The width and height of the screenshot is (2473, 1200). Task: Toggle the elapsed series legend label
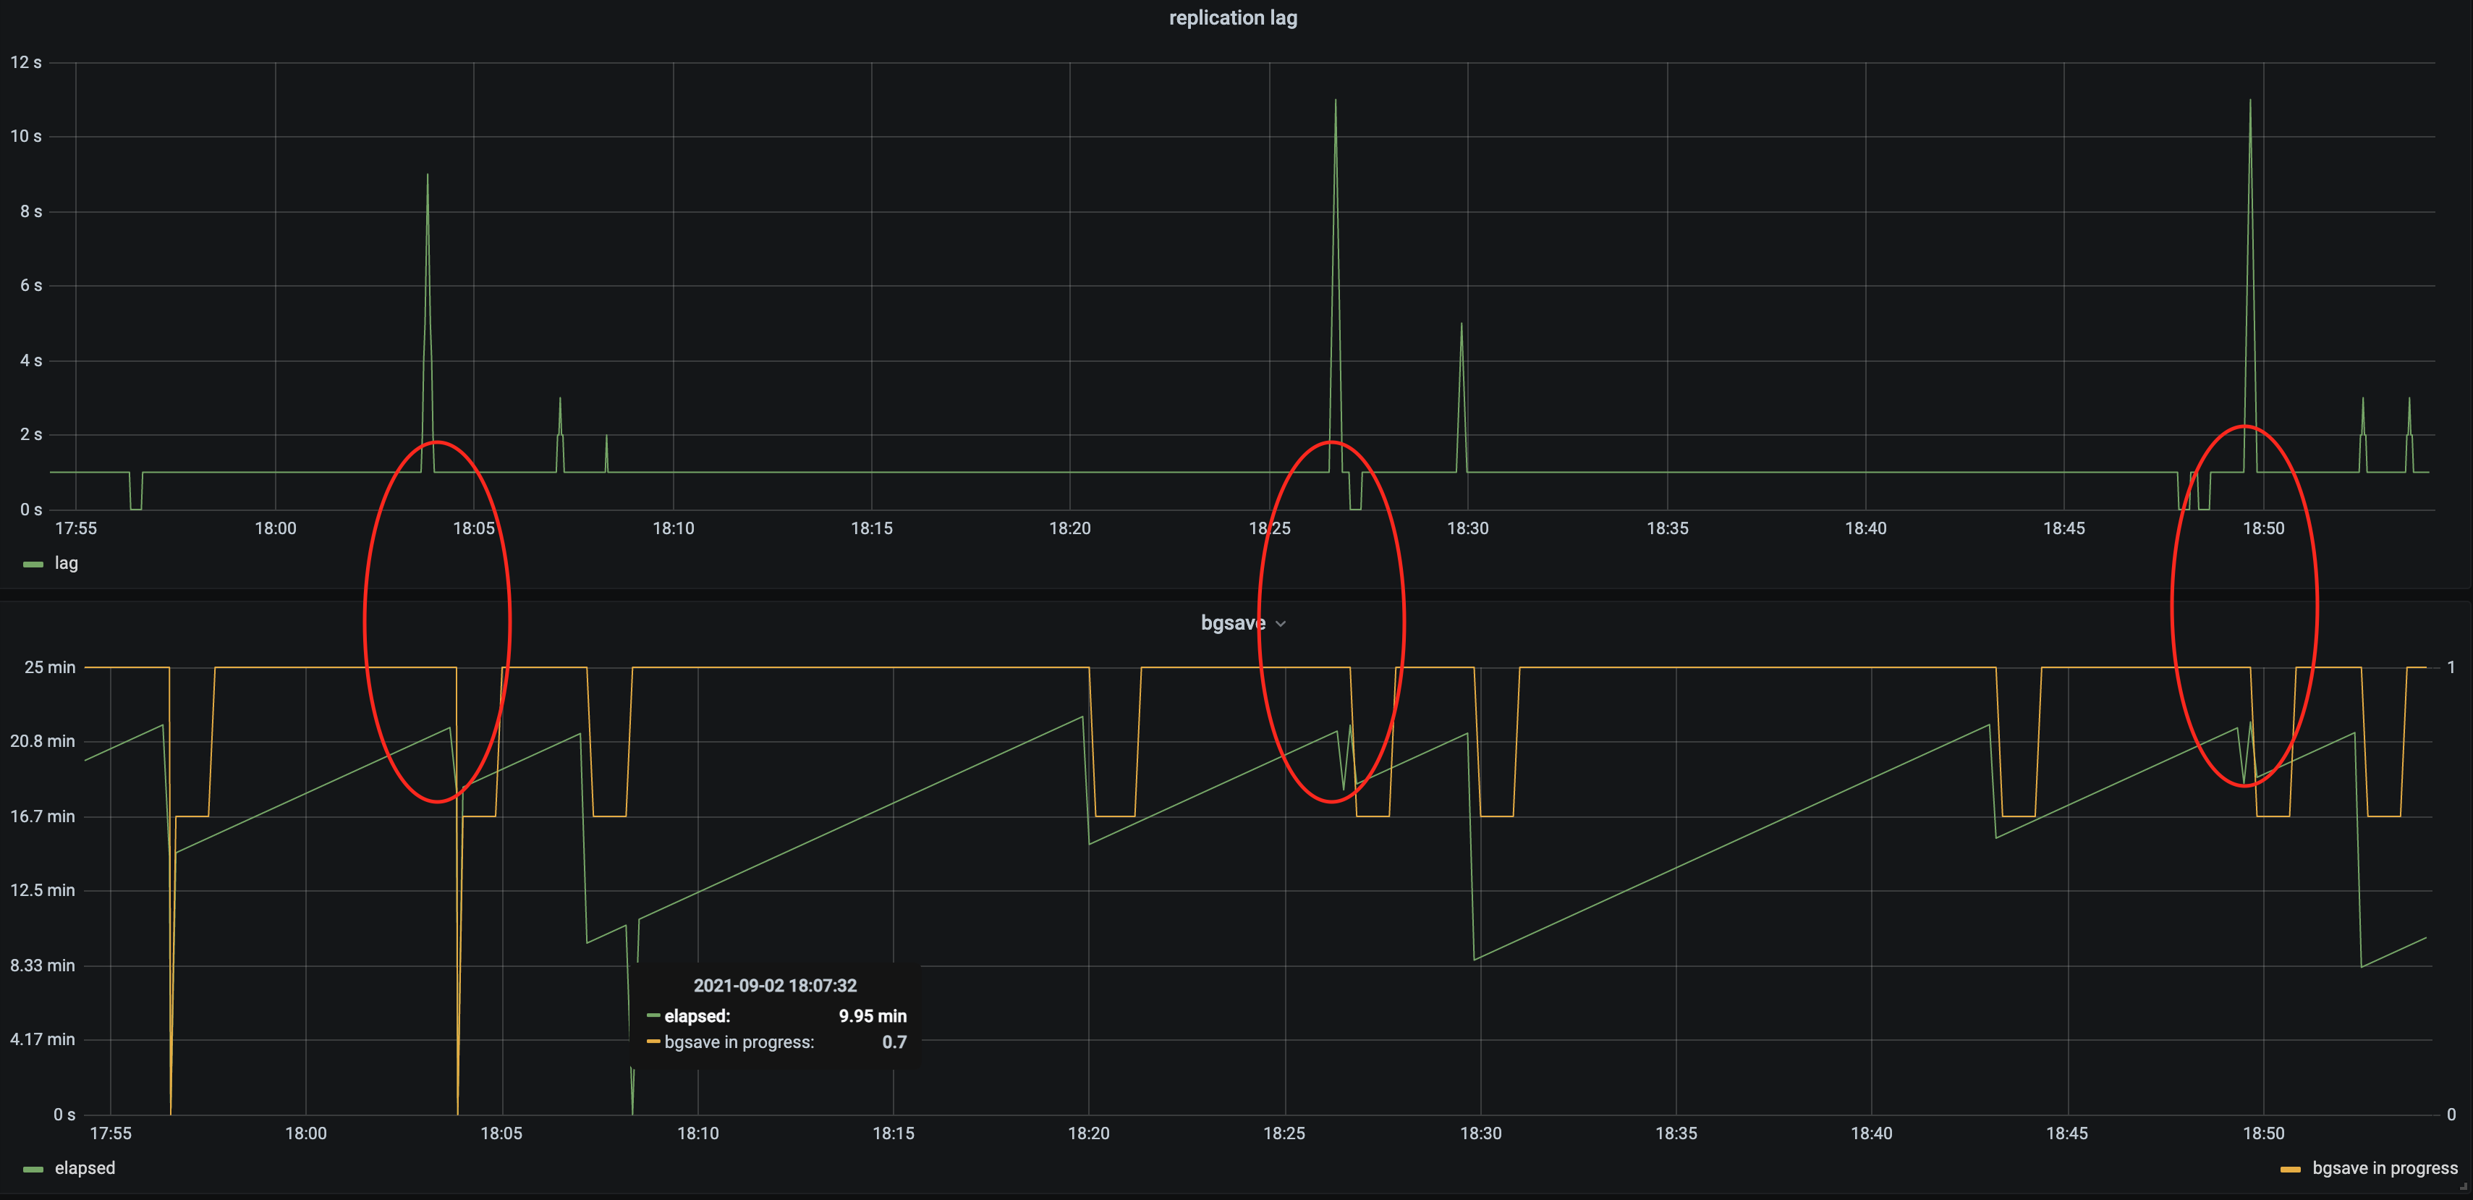85,1168
